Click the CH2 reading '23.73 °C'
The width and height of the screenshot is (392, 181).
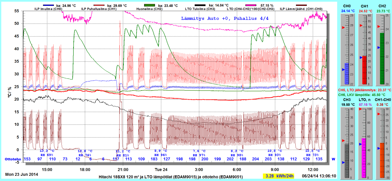pyautogui.click(x=383, y=11)
